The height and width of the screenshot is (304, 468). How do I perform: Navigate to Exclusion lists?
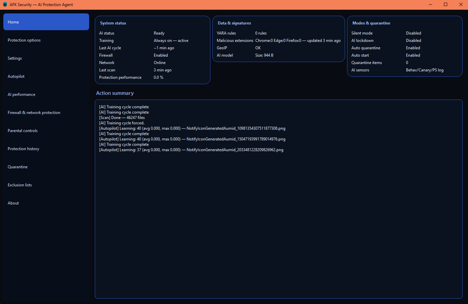point(20,185)
